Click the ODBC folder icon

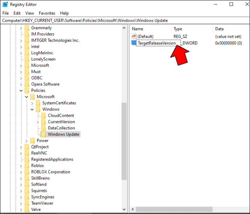(x=27, y=78)
